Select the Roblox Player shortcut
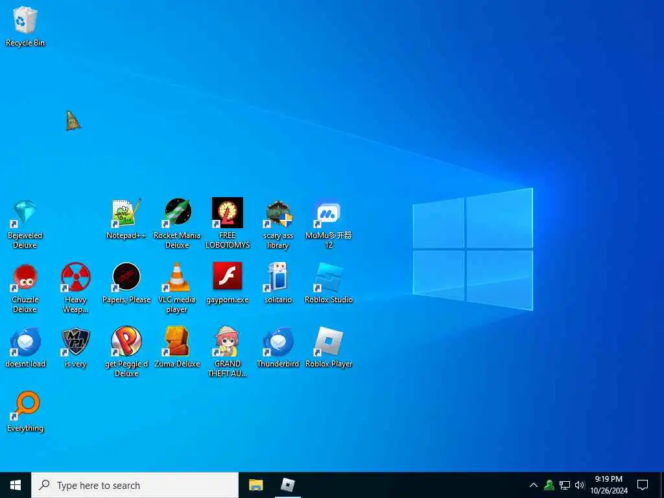 (329, 348)
